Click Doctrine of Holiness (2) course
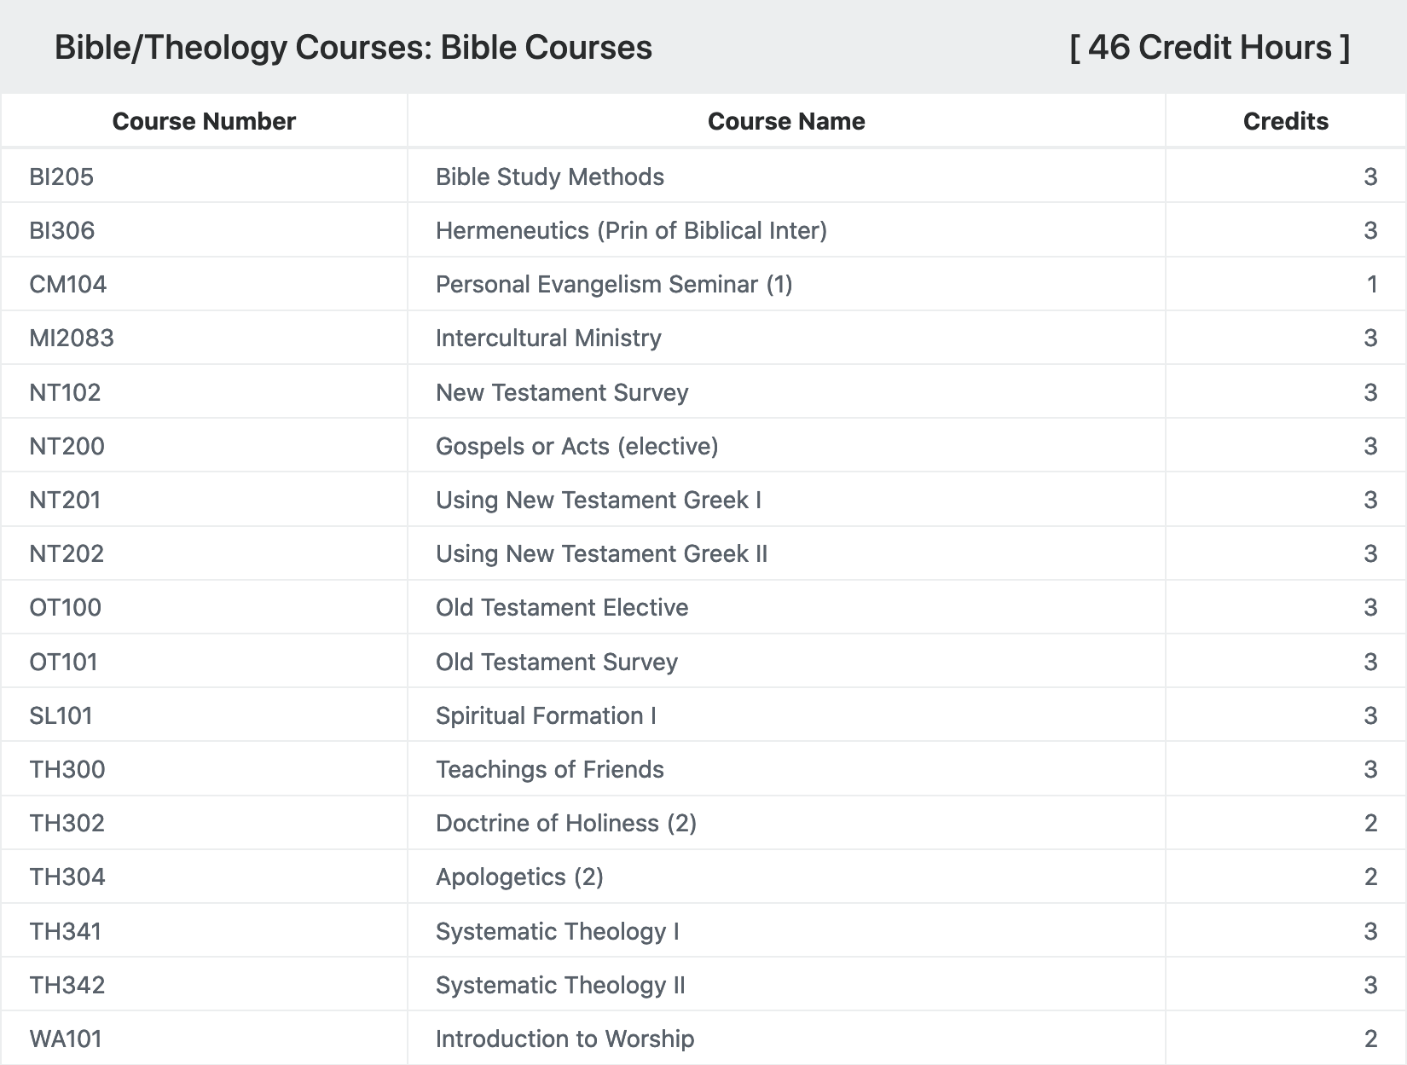 [566, 823]
